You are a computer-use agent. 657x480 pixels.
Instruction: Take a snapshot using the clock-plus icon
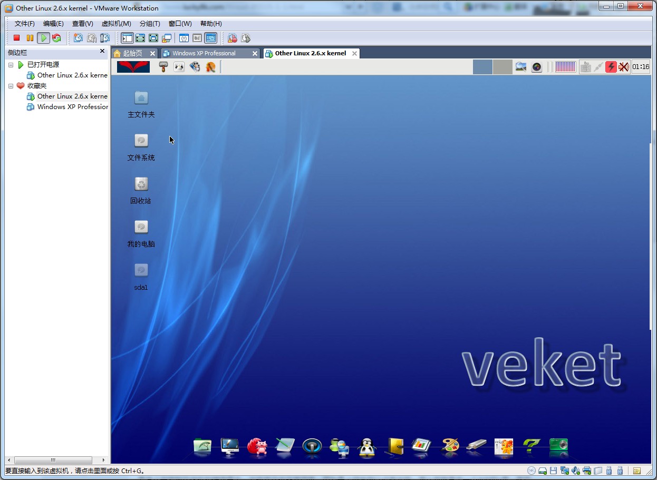[x=78, y=38]
